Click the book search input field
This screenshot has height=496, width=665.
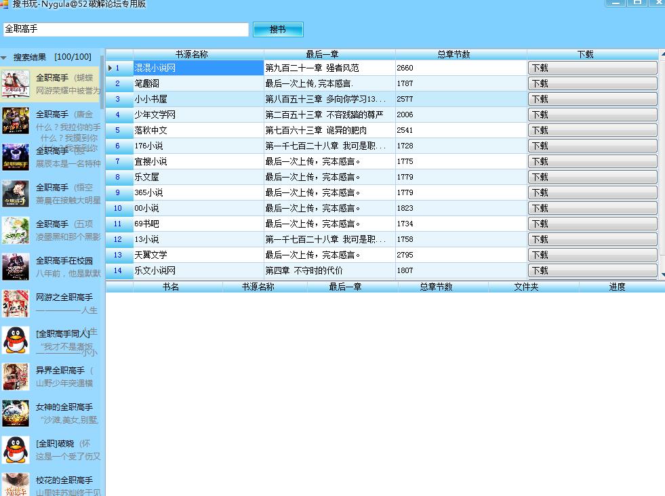[126, 29]
